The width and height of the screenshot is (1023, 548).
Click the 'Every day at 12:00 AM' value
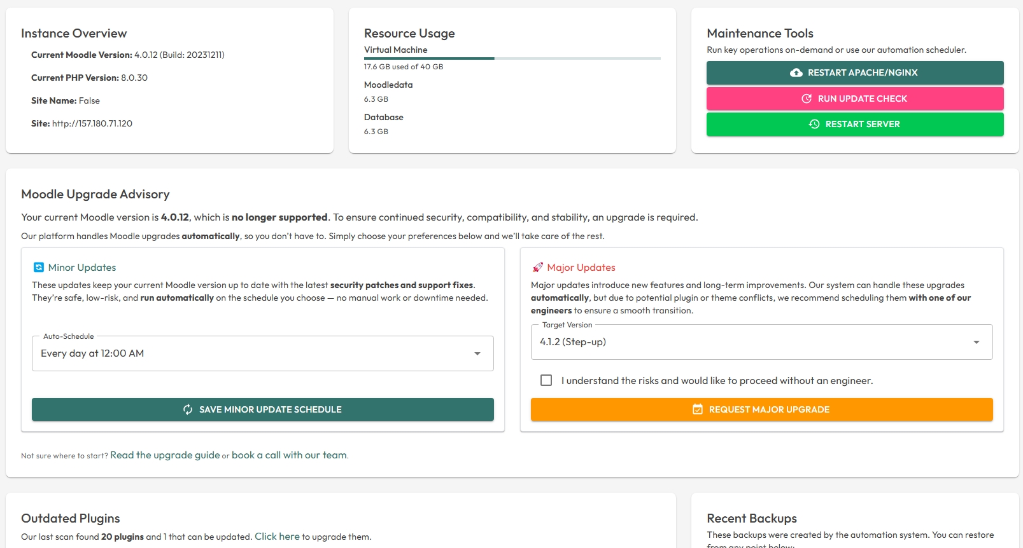(92, 353)
